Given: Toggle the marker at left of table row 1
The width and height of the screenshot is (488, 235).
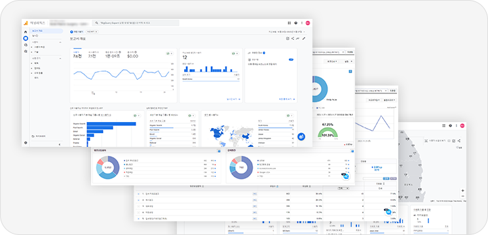Looking at the screenshot, I should [138, 194].
